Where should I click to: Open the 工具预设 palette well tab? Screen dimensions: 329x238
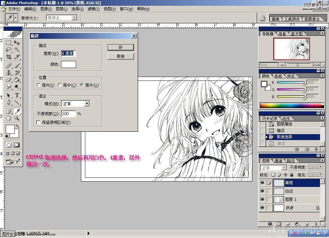click(x=292, y=19)
